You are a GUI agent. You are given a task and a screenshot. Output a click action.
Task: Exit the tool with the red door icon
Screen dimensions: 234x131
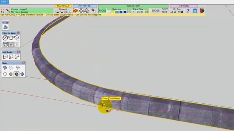[202, 11]
